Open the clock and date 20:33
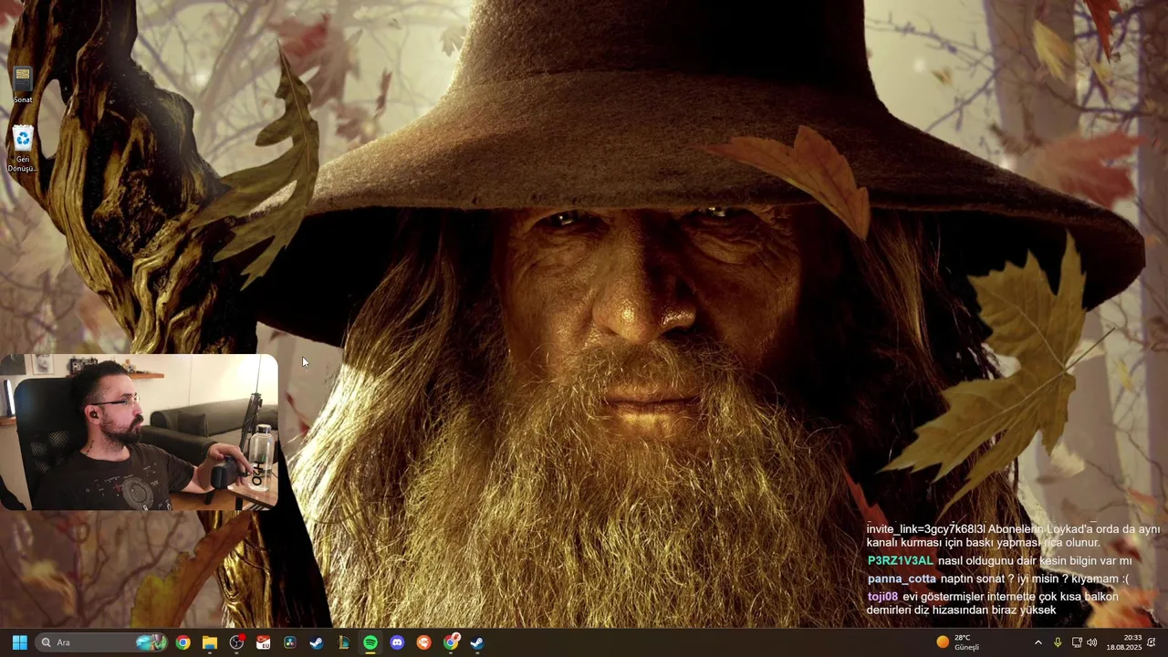 (1124, 642)
